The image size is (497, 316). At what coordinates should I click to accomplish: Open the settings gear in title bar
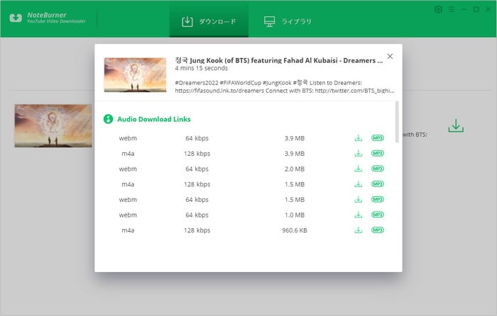(x=438, y=9)
